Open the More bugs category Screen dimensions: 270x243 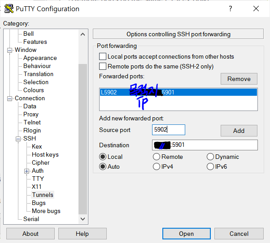(x=46, y=211)
